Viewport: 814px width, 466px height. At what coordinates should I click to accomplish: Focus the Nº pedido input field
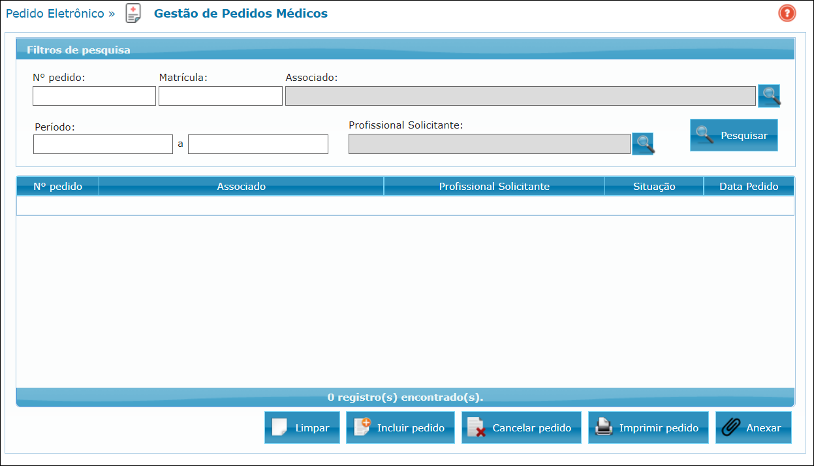94,96
